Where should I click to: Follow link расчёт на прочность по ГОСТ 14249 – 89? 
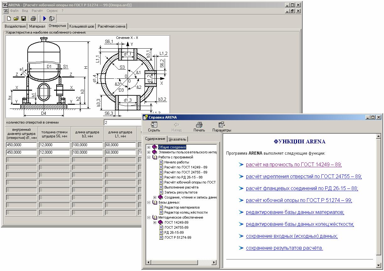(294, 164)
